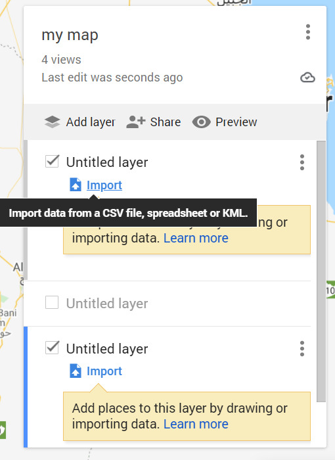Open Preview from the toolbar

(236, 122)
